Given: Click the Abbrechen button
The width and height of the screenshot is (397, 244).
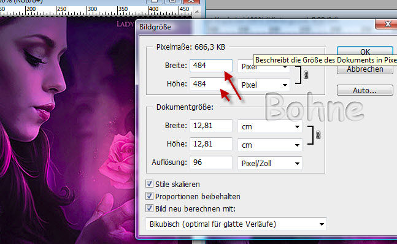Looking at the screenshot, I should 365,69.
